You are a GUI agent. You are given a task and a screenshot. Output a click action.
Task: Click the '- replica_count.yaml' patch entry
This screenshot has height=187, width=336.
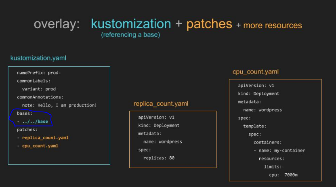pyautogui.click(x=43, y=138)
